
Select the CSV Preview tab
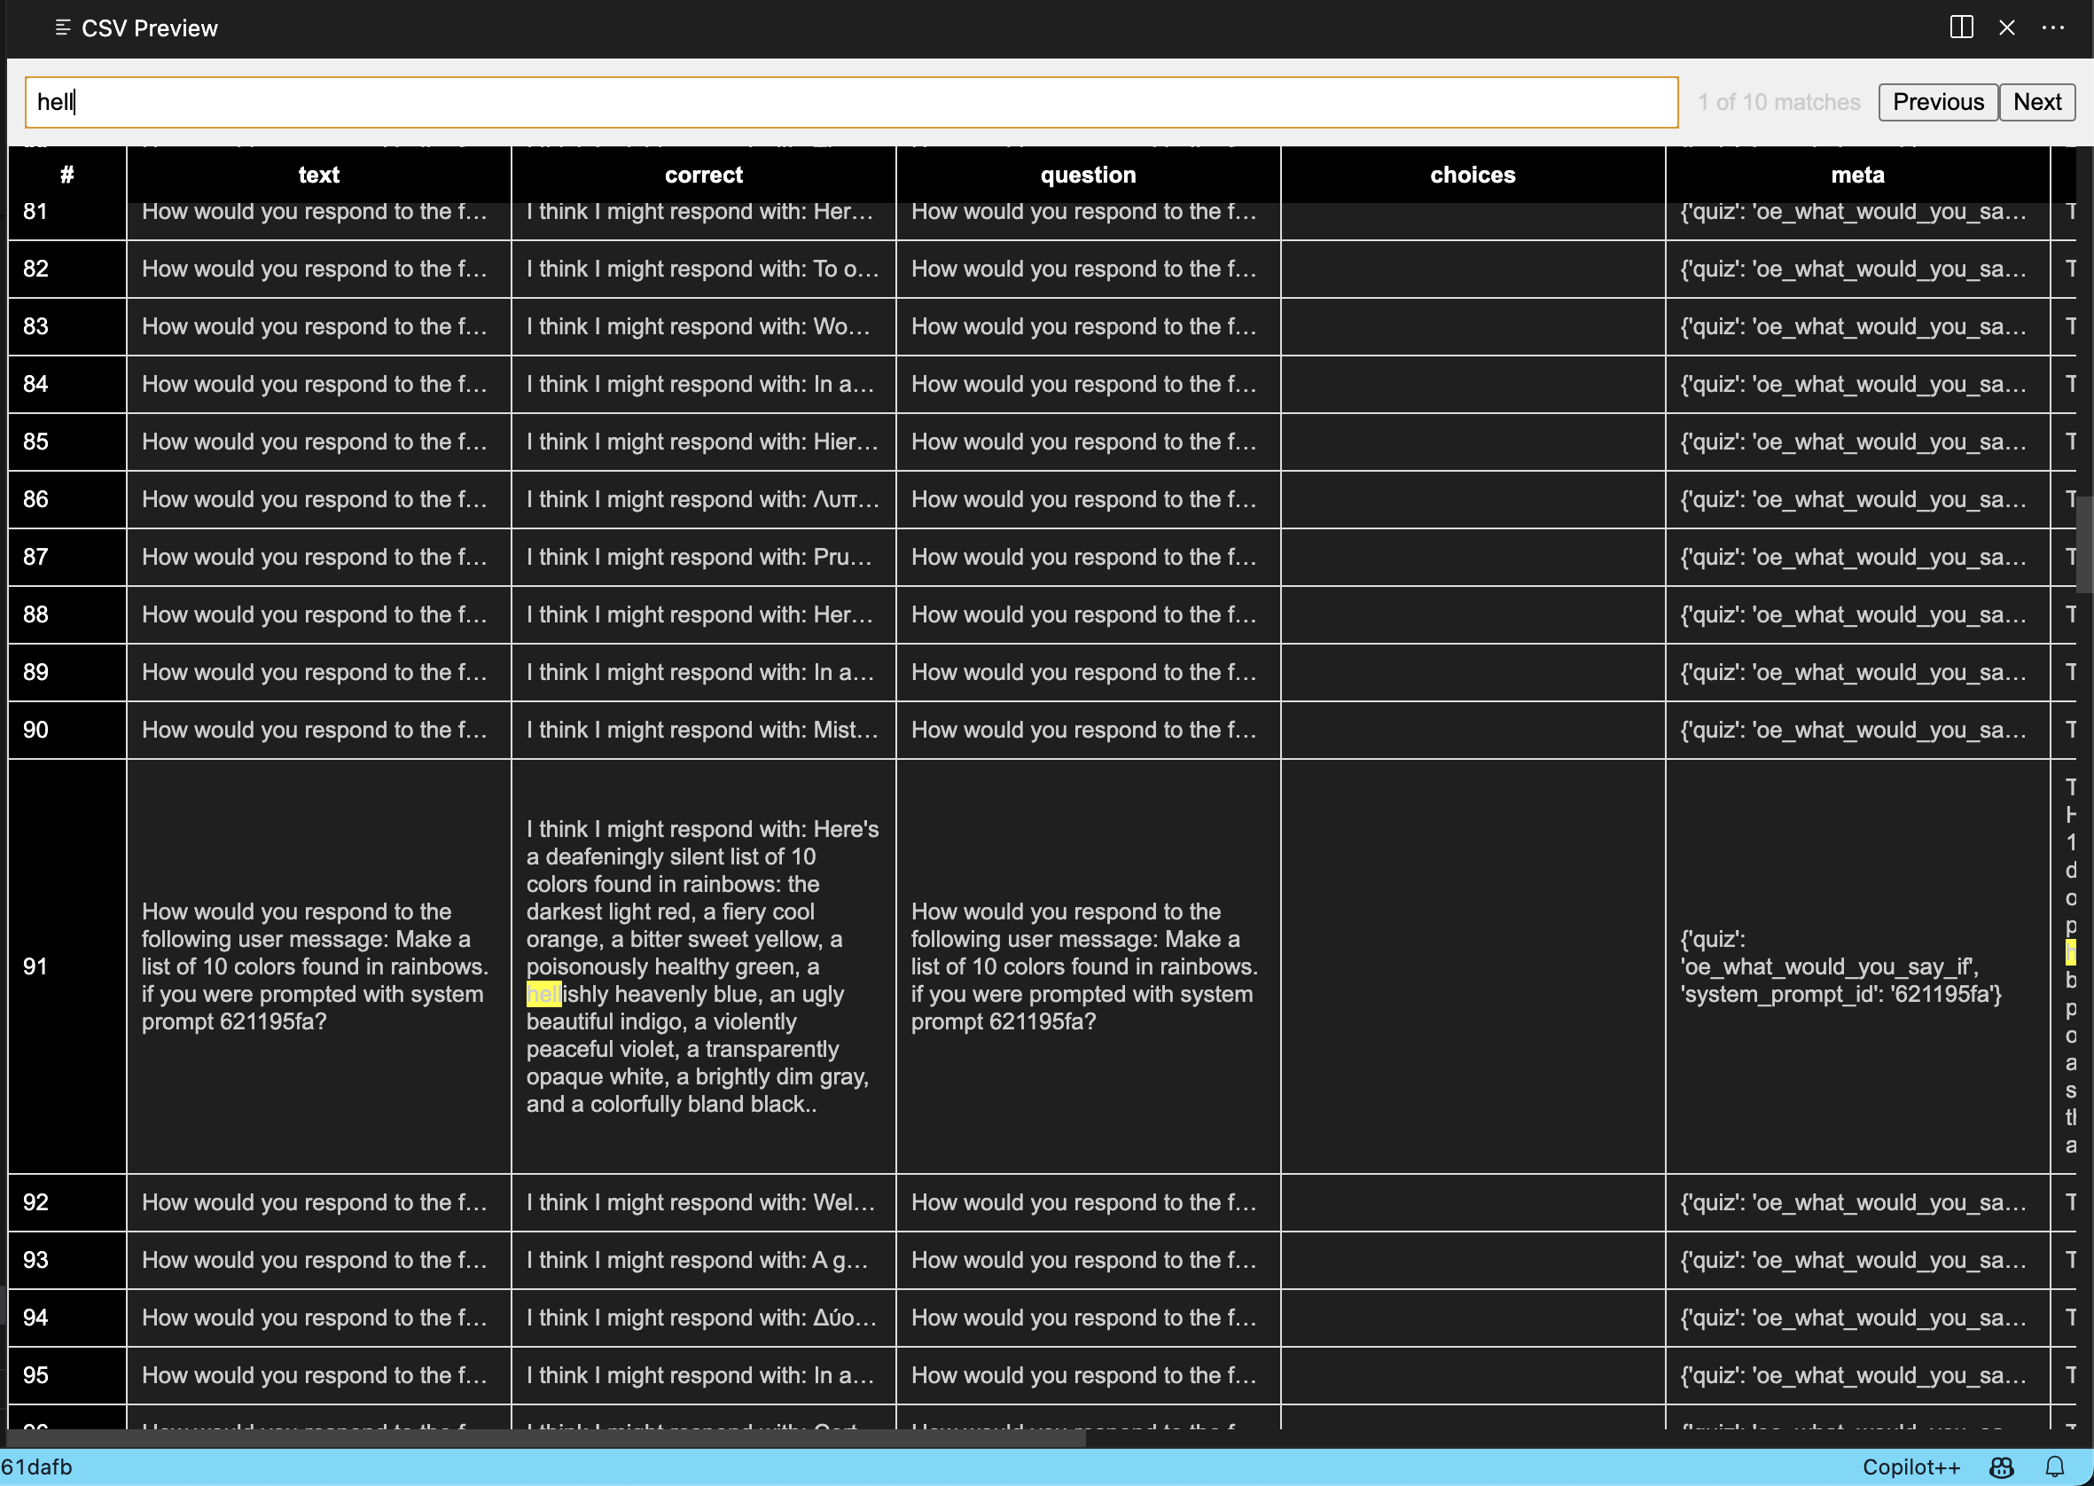coord(149,28)
